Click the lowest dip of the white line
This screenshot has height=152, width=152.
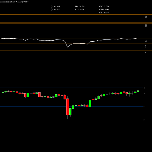click(x=68, y=47)
